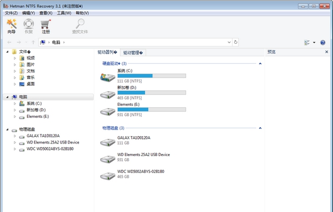Click the 系统 (C:) Windows drive icon
Screen dimensions: 333x212
click(x=108, y=77)
